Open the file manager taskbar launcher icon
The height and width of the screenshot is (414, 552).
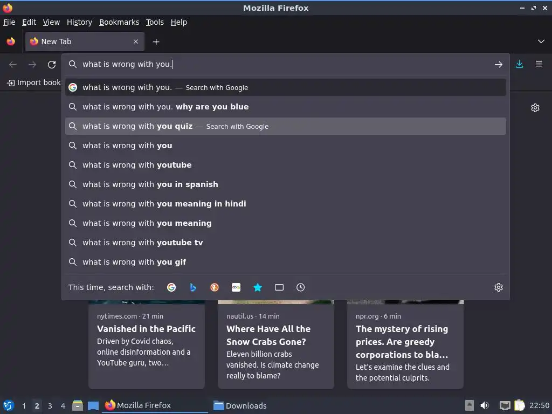78,405
